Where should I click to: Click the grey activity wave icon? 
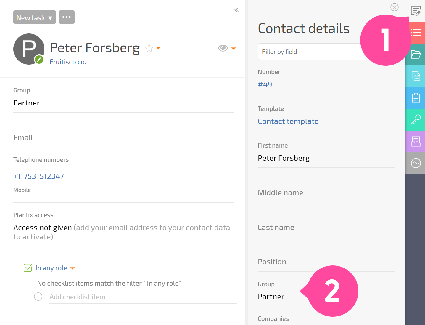(416, 163)
